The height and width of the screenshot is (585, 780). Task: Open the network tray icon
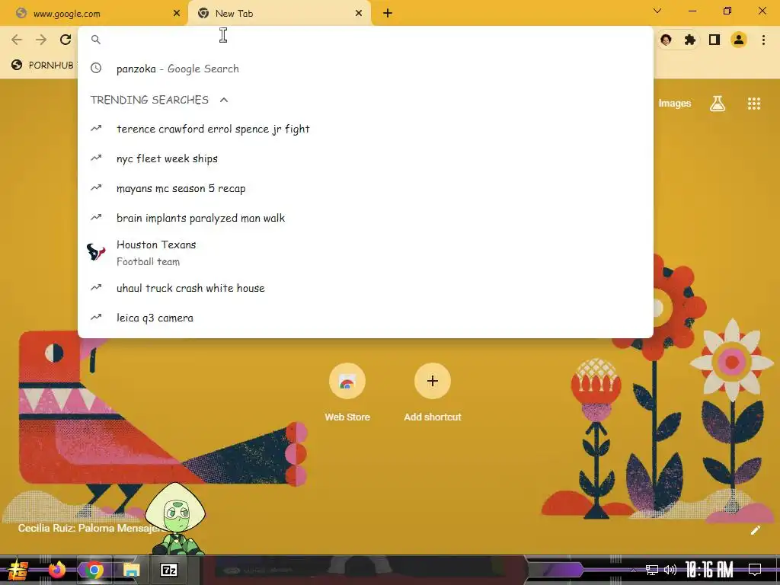pos(651,570)
